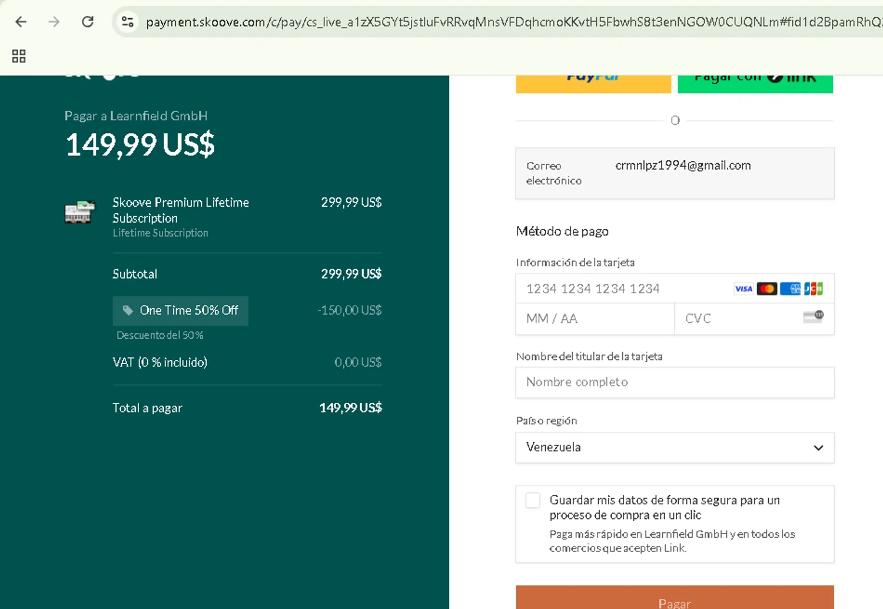Open the Venezuela country dropdown
The width and height of the screenshot is (883, 609).
(x=675, y=448)
